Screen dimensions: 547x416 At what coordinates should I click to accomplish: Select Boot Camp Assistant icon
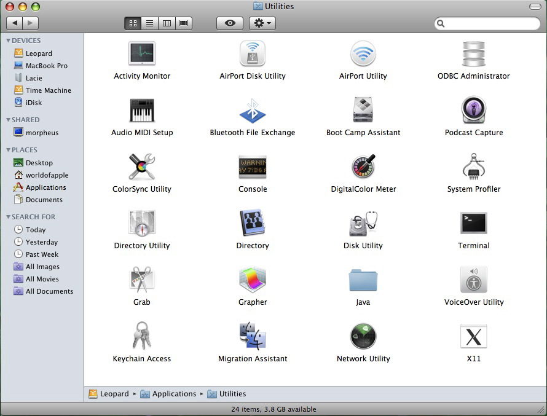(363, 110)
